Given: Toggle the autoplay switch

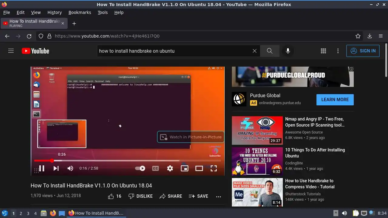Looking at the screenshot, I should coord(140,168).
